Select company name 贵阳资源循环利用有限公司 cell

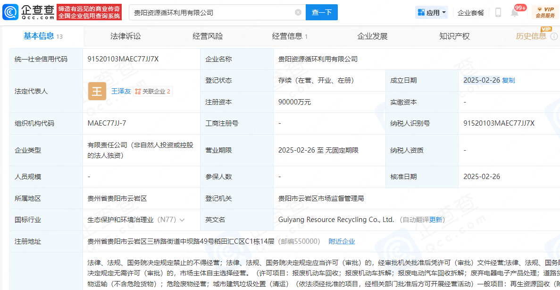tap(318, 59)
